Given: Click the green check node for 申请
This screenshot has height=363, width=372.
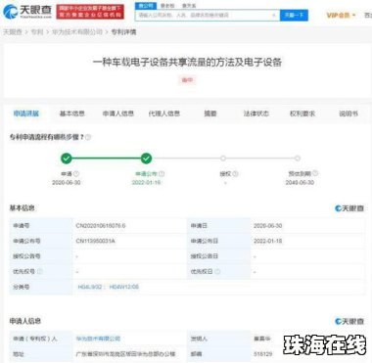Looking at the screenshot, I should (67, 159).
